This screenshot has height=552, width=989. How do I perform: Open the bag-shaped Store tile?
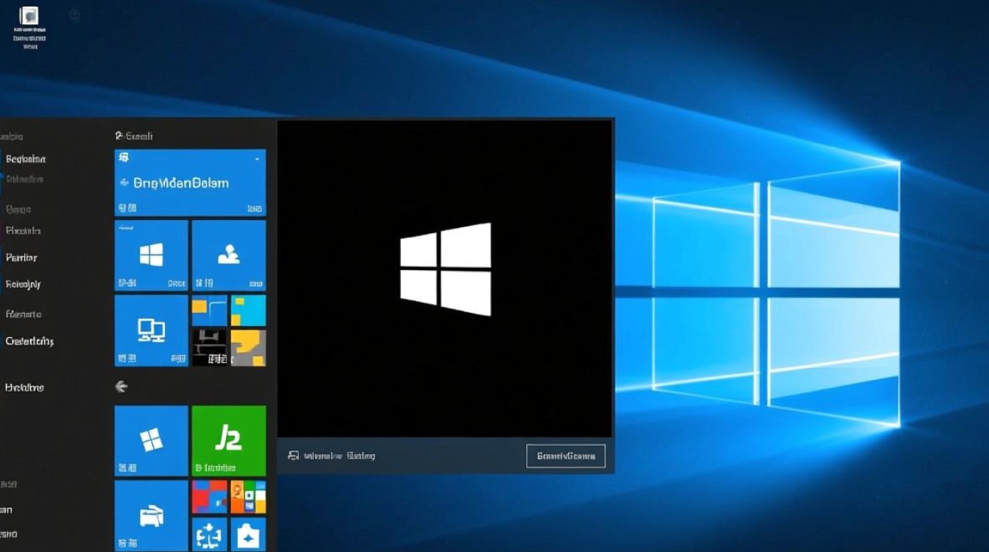click(x=248, y=535)
